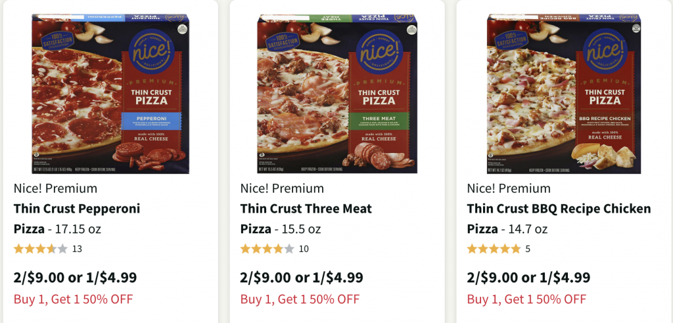Click the Pepperoni pizza star rating
Image resolution: width=673 pixels, height=323 pixels.
point(40,249)
